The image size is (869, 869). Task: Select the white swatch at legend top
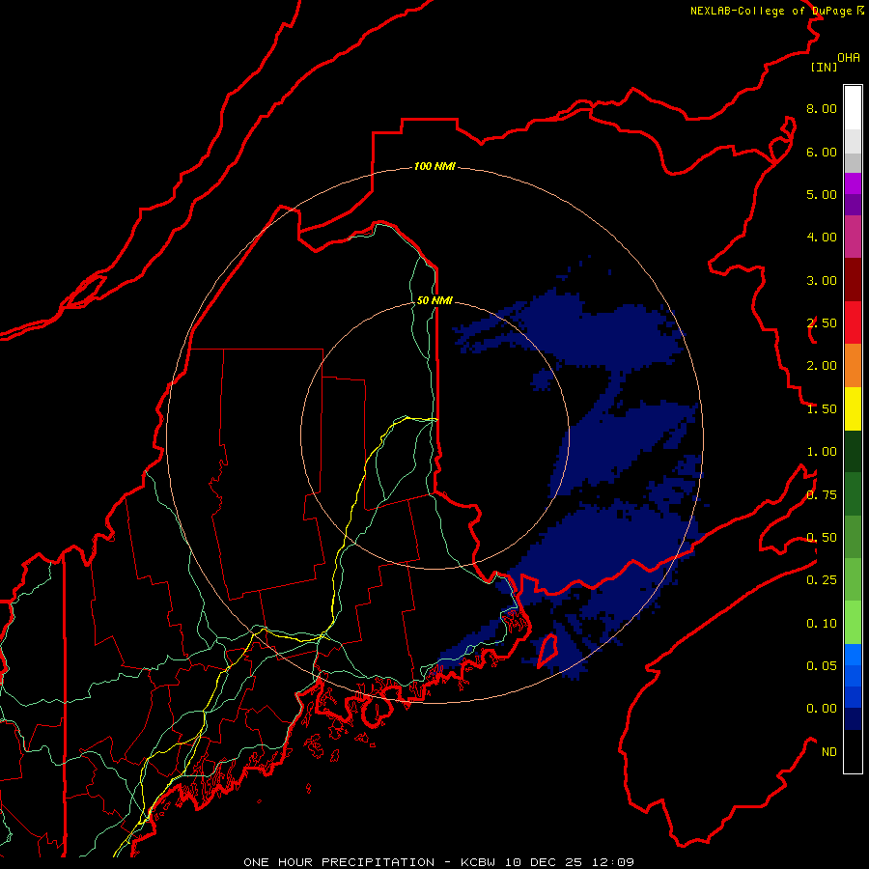[853, 107]
